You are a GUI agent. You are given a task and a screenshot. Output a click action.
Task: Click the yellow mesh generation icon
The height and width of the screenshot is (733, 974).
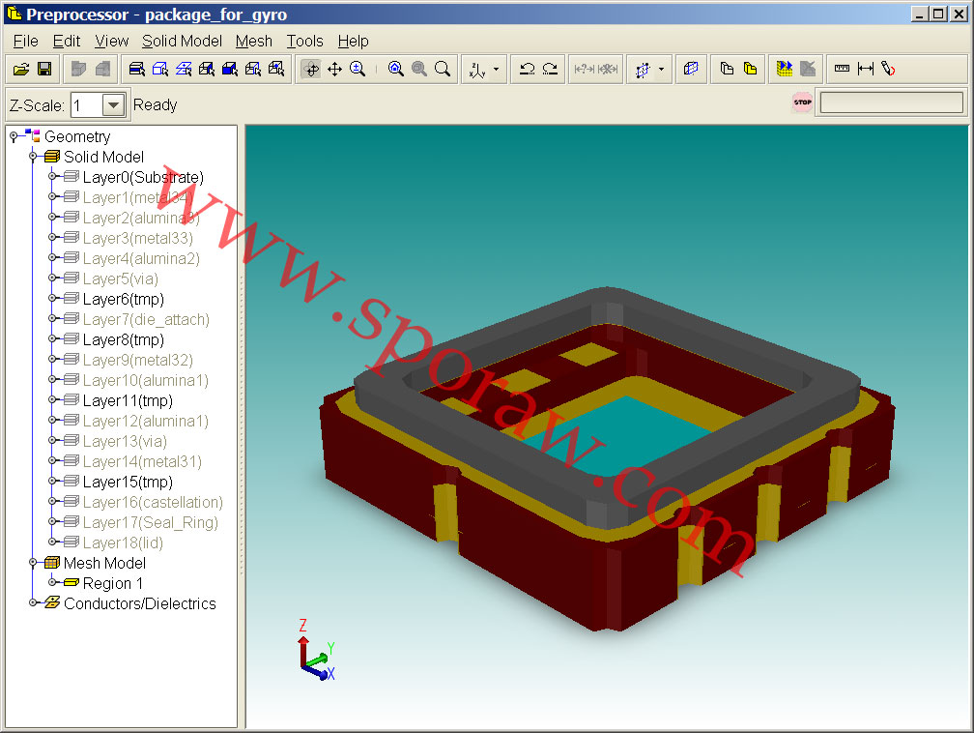[x=785, y=69]
